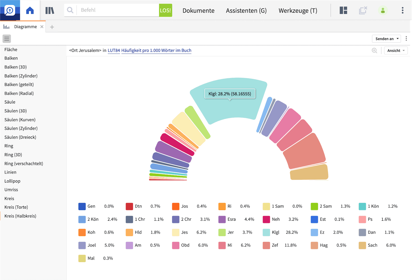The image size is (412, 280).
Task: Click the LUT84 bible link
Action: pyautogui.click(x=114, y=51)
